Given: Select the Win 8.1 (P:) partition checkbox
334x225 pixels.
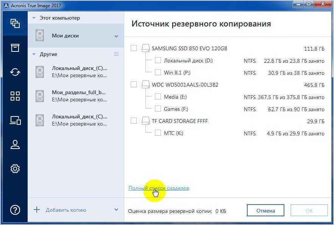Looking at the screenshot, I should [158, 72].
